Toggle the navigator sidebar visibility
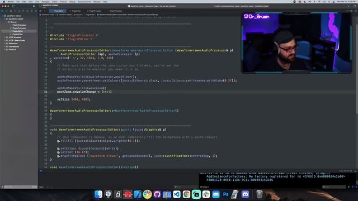This screenshot has width=358, height=201. pyautogui.click(x=13, y=6)
